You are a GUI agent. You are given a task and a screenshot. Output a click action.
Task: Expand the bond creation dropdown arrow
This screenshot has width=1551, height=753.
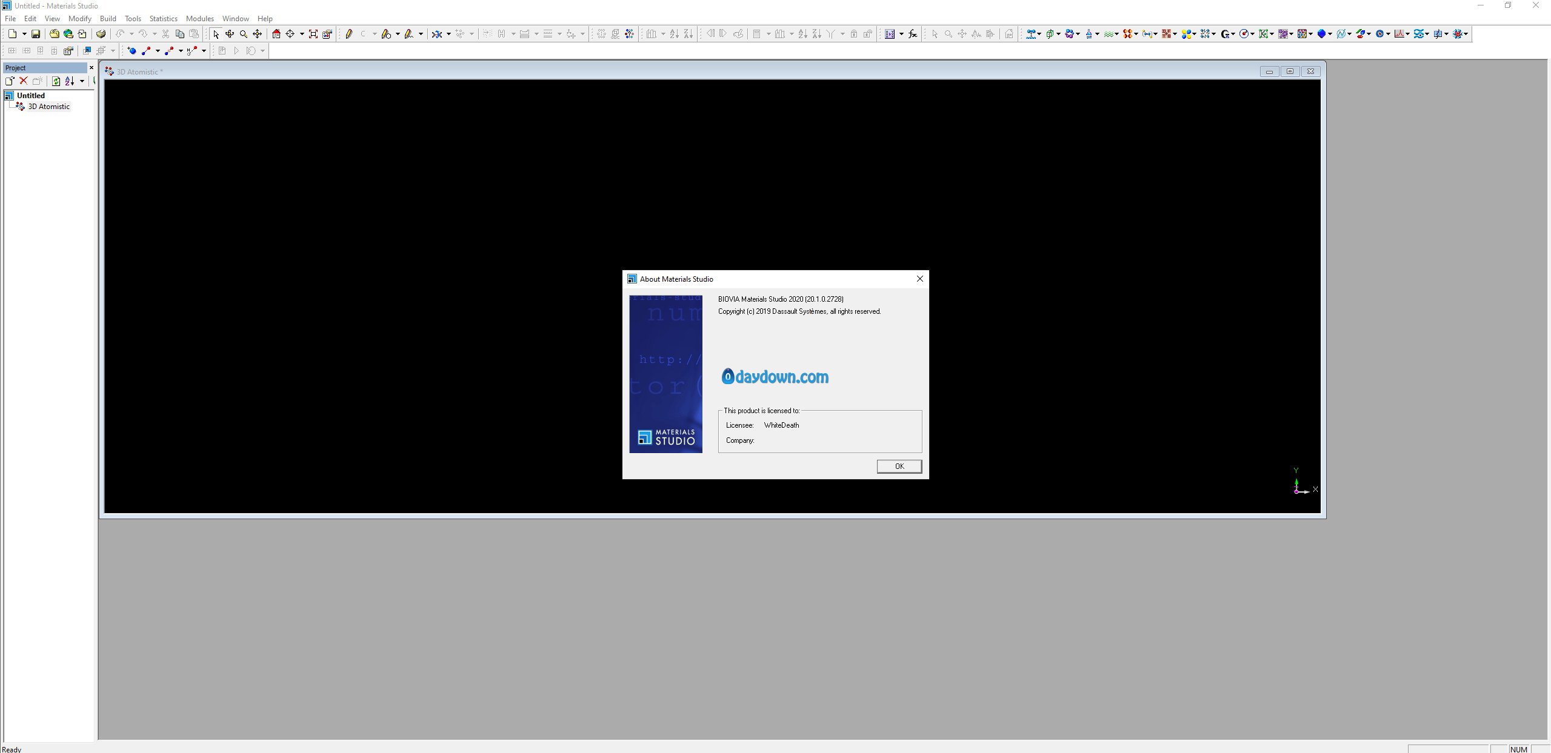coord(158,51)
